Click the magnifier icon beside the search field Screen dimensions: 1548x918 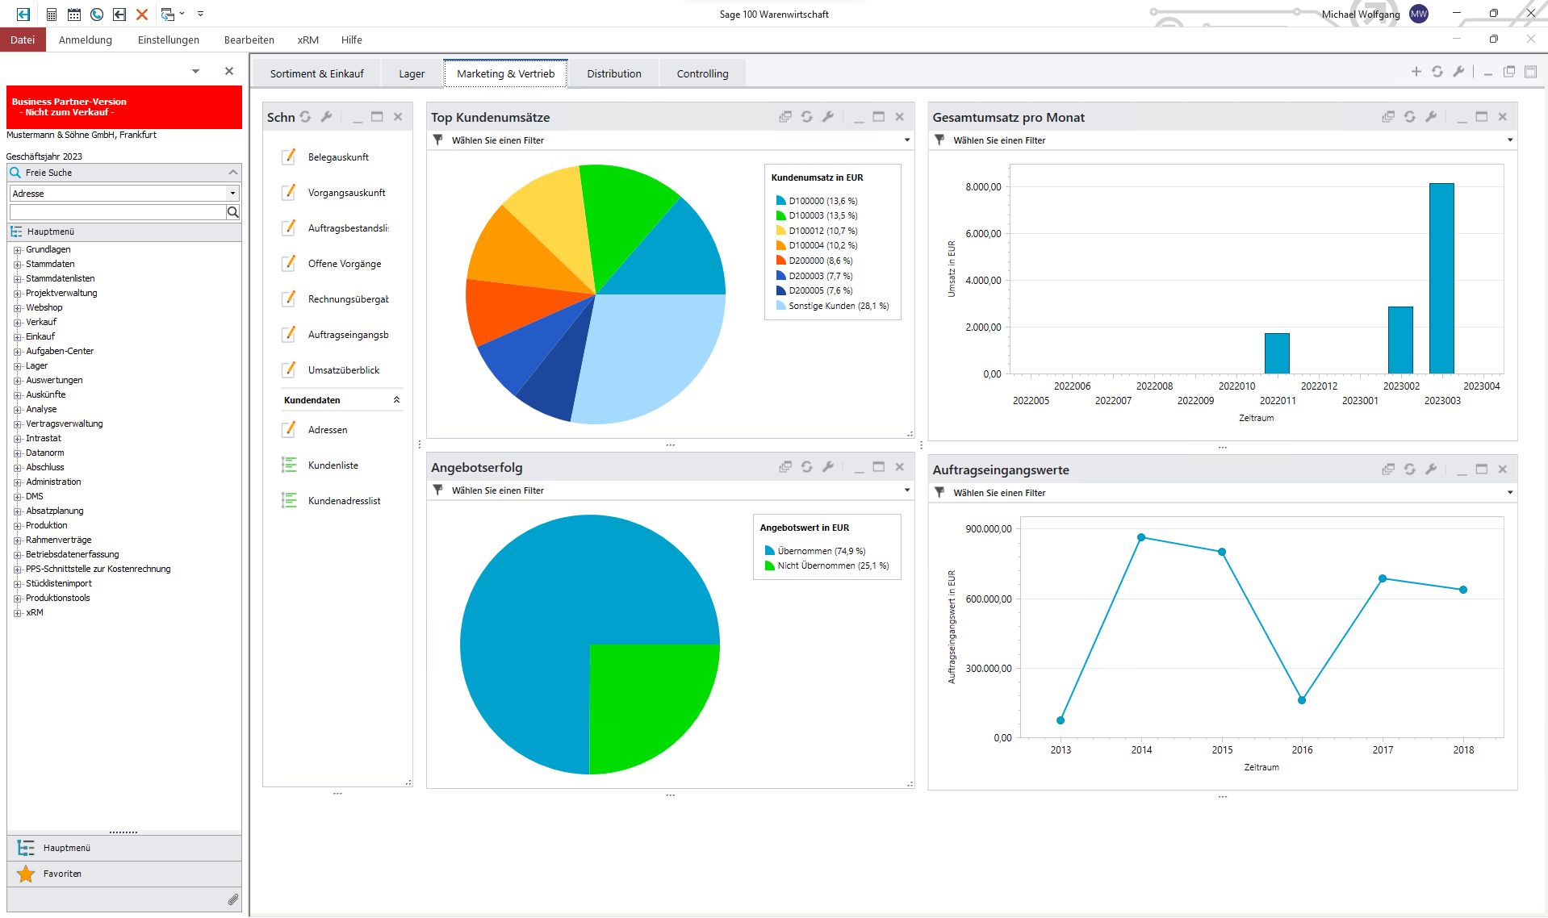pos(233,212)
